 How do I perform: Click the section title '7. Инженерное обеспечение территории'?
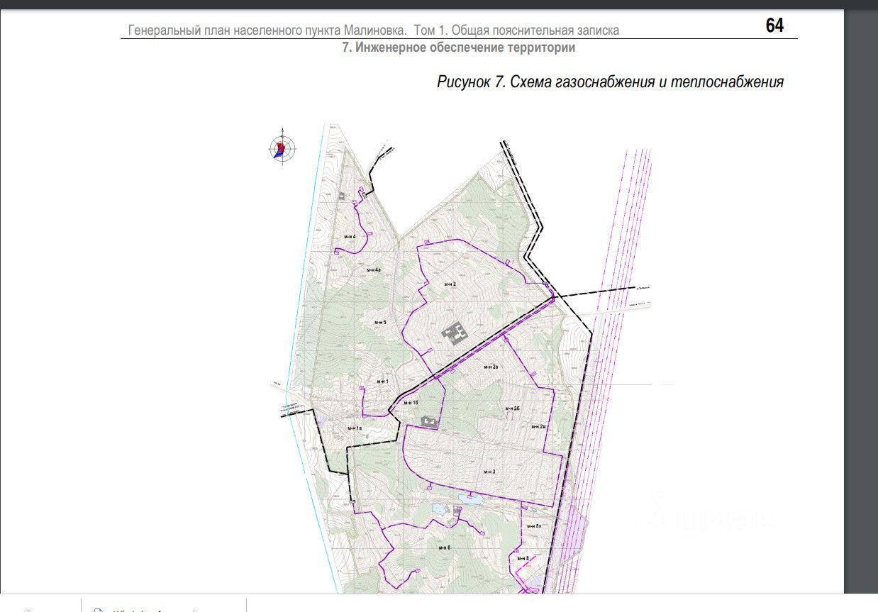click(x=458, y=48)
